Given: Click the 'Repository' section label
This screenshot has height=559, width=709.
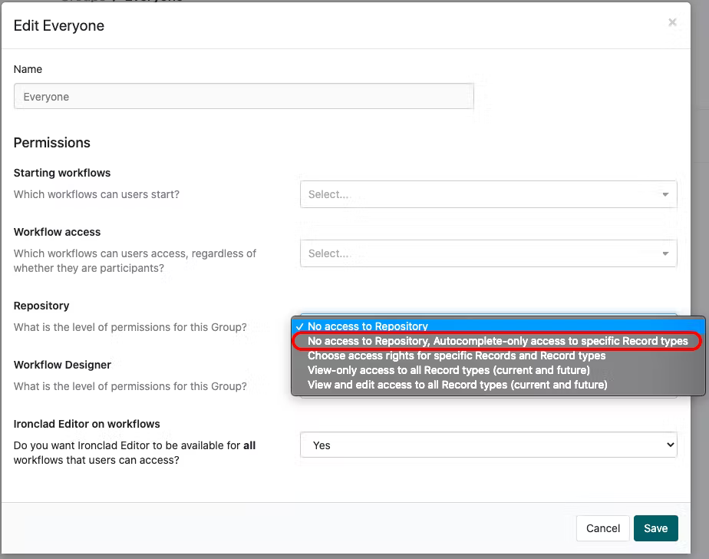Looking at the screenshot, I should pyautogui.click(x=41, y=306).
